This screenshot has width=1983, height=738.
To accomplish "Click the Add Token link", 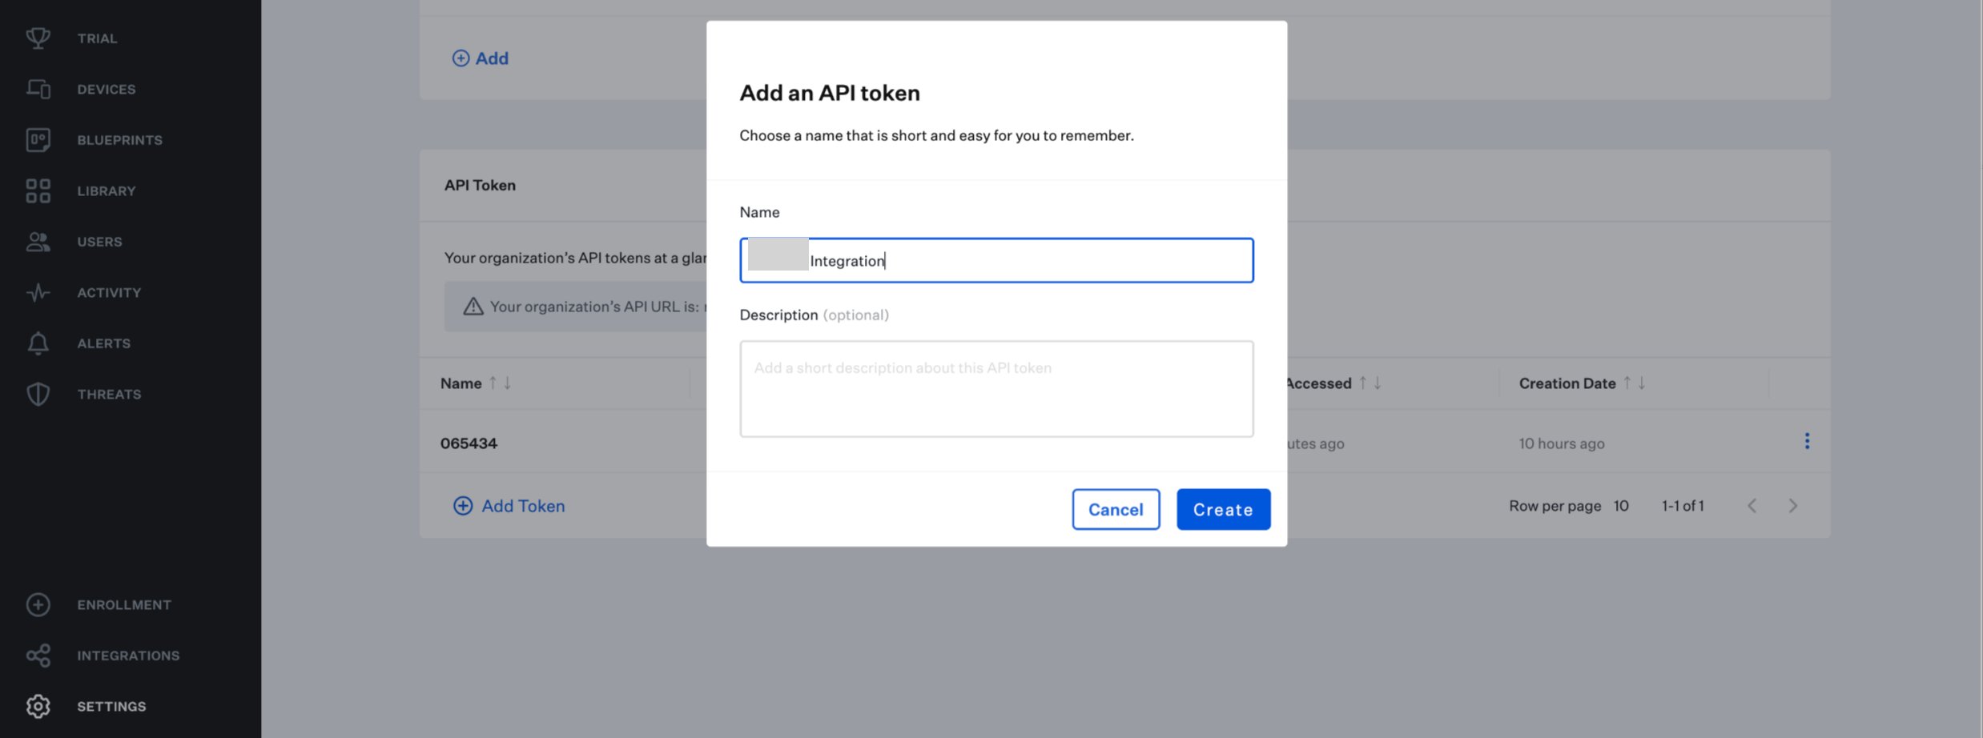I will click(x=523, y=506).
